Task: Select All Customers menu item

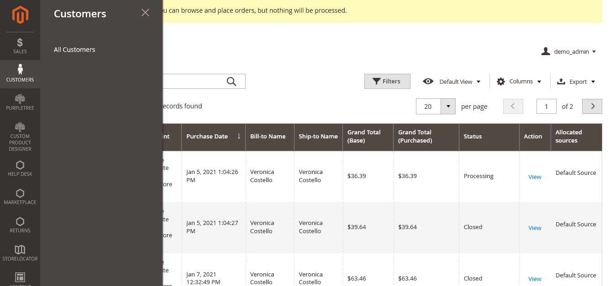Action: (x=74, y=49)
